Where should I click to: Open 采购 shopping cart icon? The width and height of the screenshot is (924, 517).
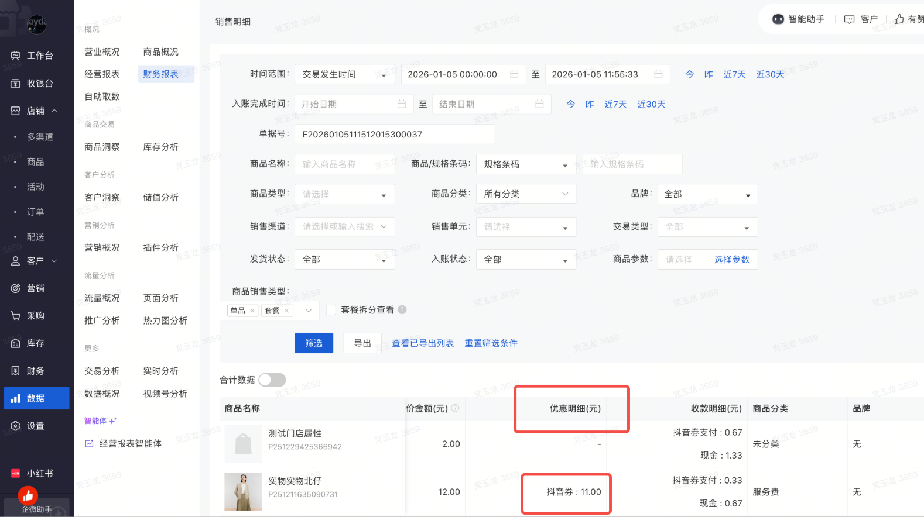pyautogui.click(x=16, y=316)
